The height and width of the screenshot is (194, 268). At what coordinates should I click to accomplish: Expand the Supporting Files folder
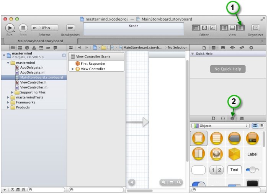point(12,92)
